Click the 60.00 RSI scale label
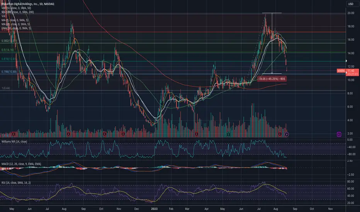 351,188
